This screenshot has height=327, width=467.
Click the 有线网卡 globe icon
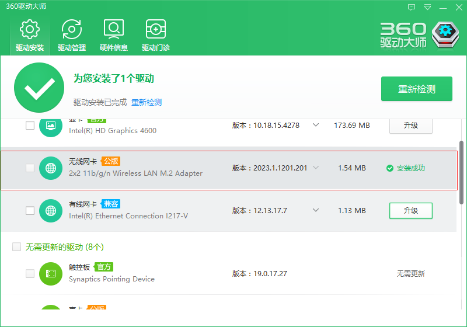pos(51,211)
